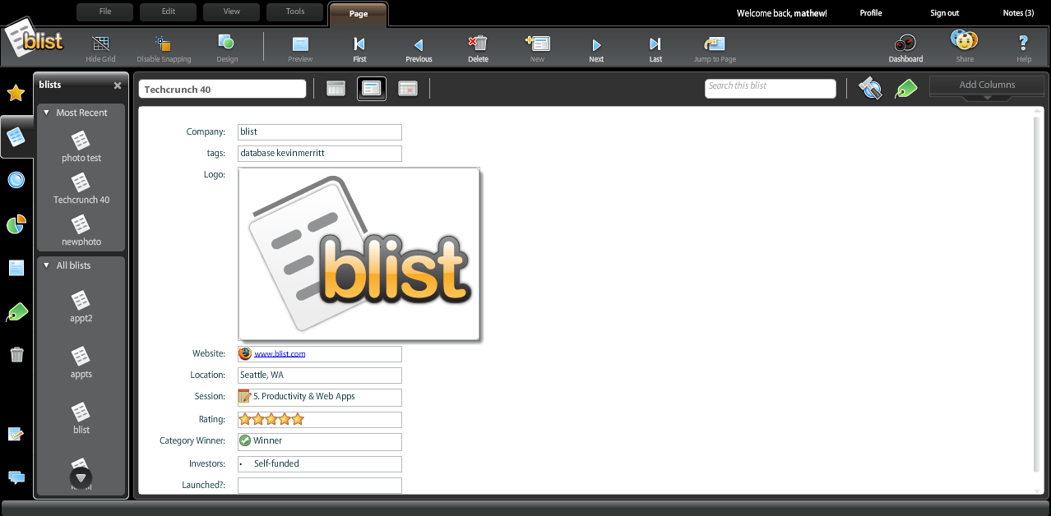Open the Dashboard
This screenshot has height=516, width=1051.
coord(905,44)
